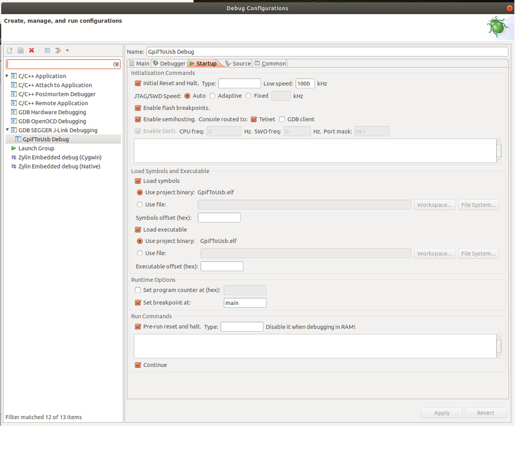This screenshot has width=523, height=449.
Task: Disable the Enable flash breakpoints checkbox
Action: click(137, 108)
